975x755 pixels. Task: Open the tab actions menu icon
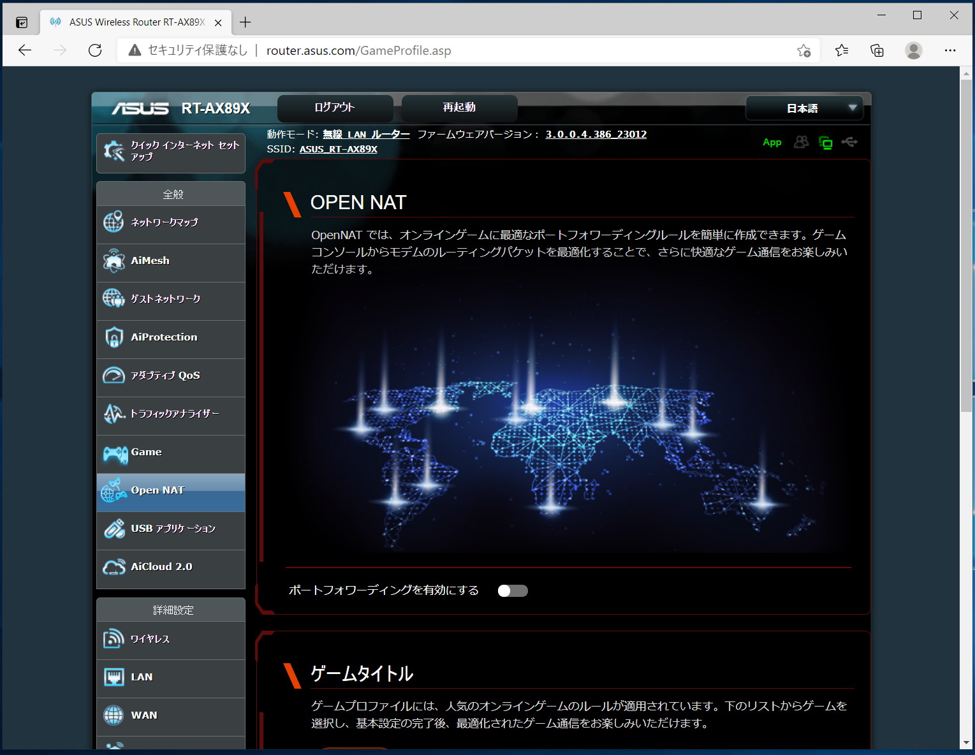22,22
